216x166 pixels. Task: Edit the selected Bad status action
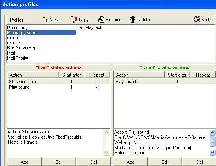[59, 162]
